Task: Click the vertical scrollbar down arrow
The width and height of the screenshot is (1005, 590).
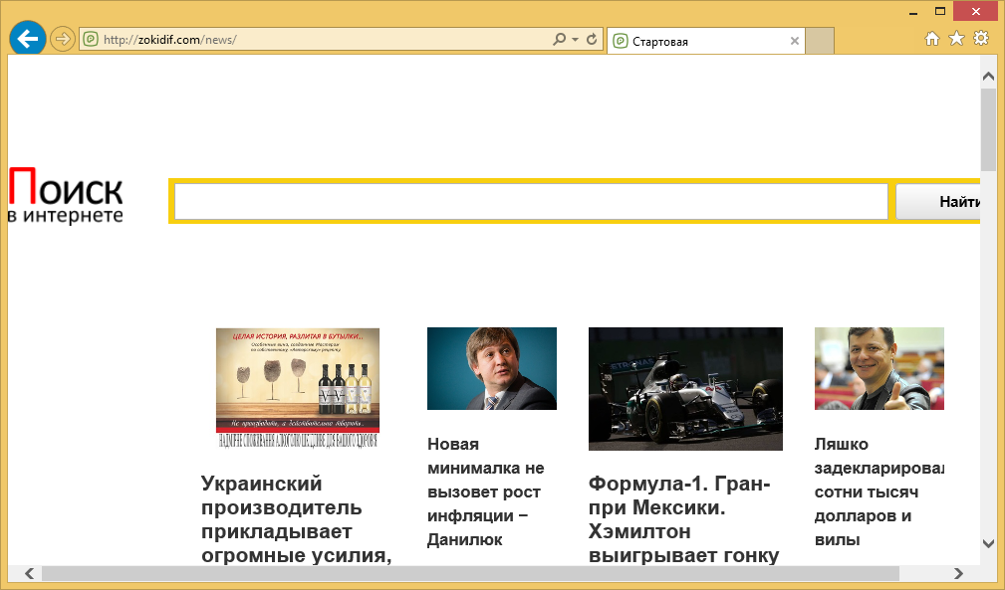Action: pyautogui.click(x=988, y=543)
